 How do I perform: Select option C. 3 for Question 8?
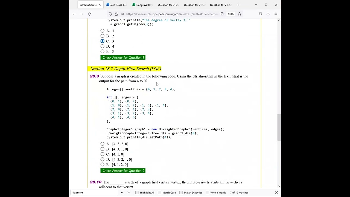point(102,41)
